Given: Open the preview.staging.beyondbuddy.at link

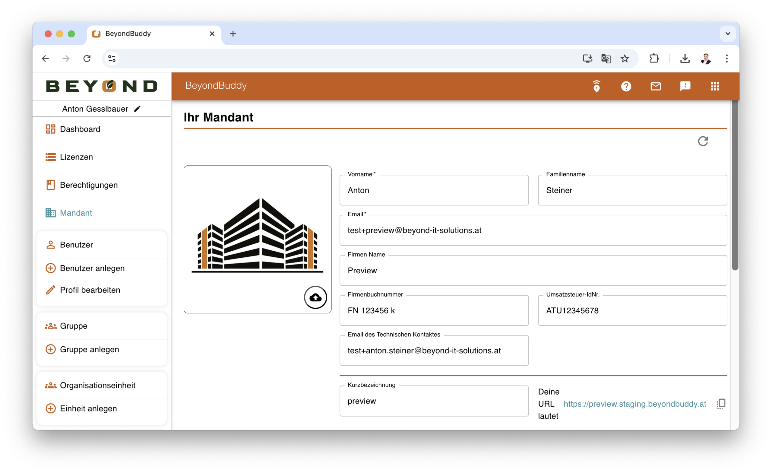Looking at the screenshot, I should (x=634, y=404).
